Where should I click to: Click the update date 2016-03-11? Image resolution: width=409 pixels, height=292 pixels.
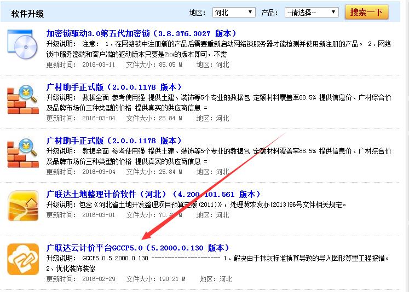(x=99, y=65)
